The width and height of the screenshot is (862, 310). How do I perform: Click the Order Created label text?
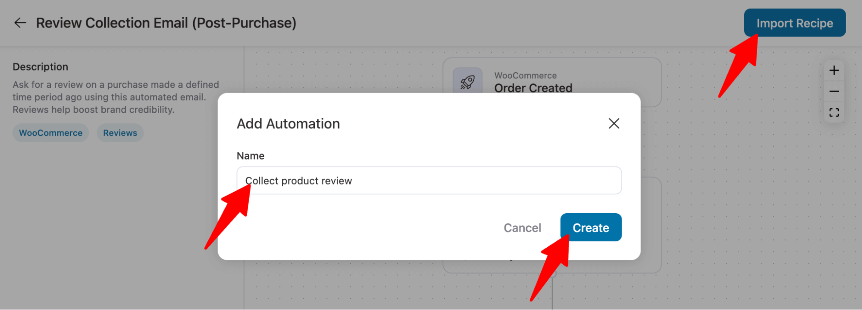534,88
